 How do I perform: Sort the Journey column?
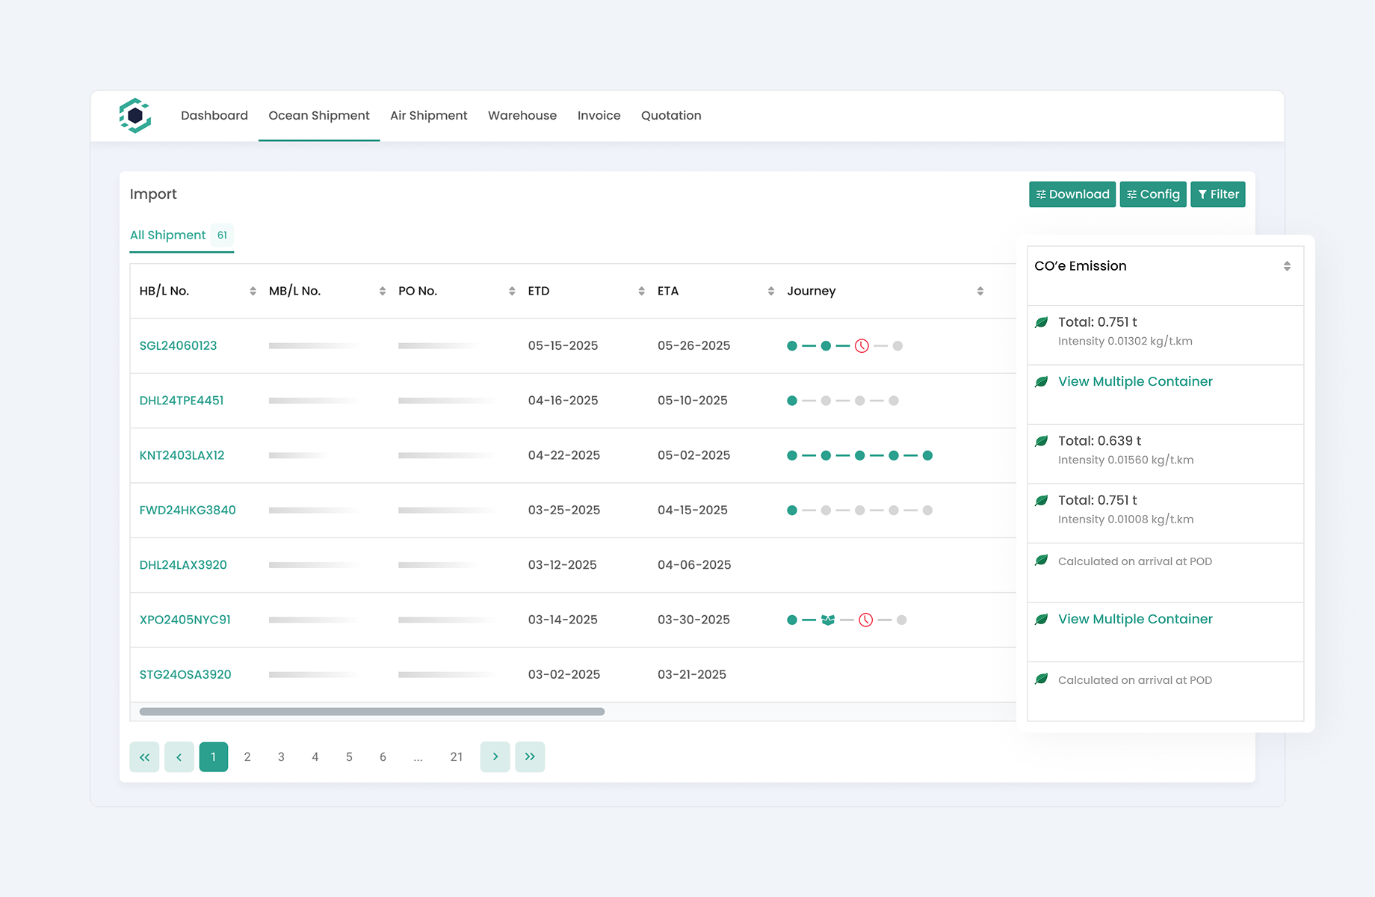point(980,291)
